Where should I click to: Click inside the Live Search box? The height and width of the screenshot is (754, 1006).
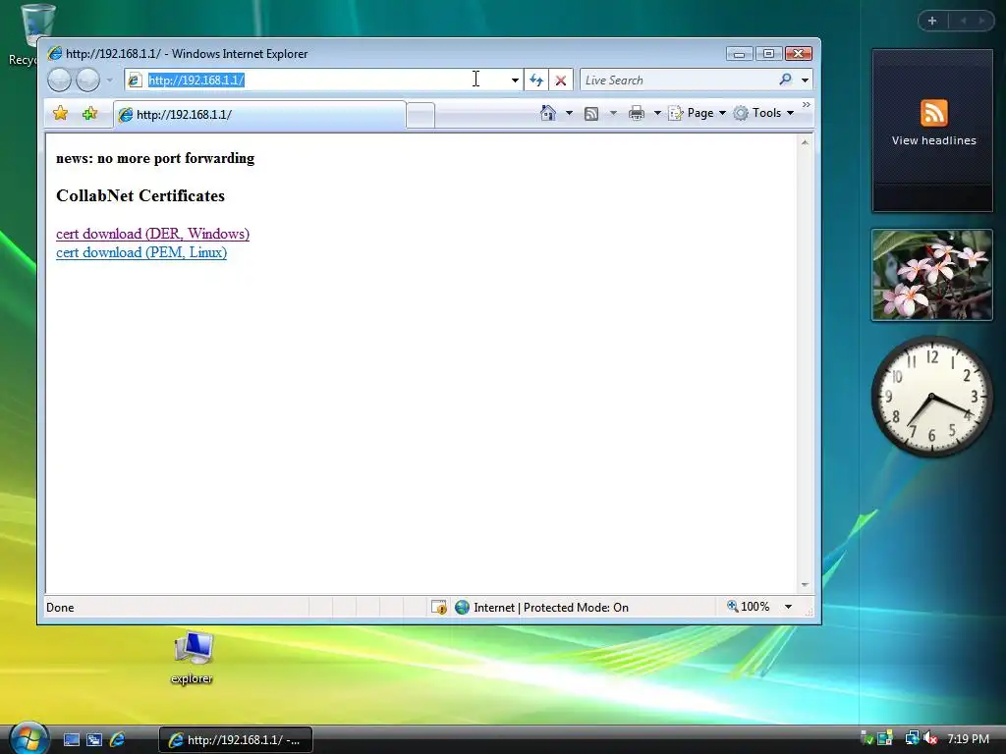tap(678, 81)
